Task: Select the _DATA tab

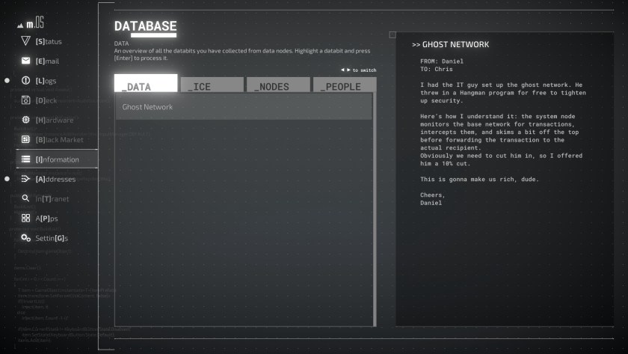Action: (146, 84)
